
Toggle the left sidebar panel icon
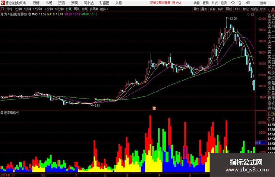click(x=2, y=9)
